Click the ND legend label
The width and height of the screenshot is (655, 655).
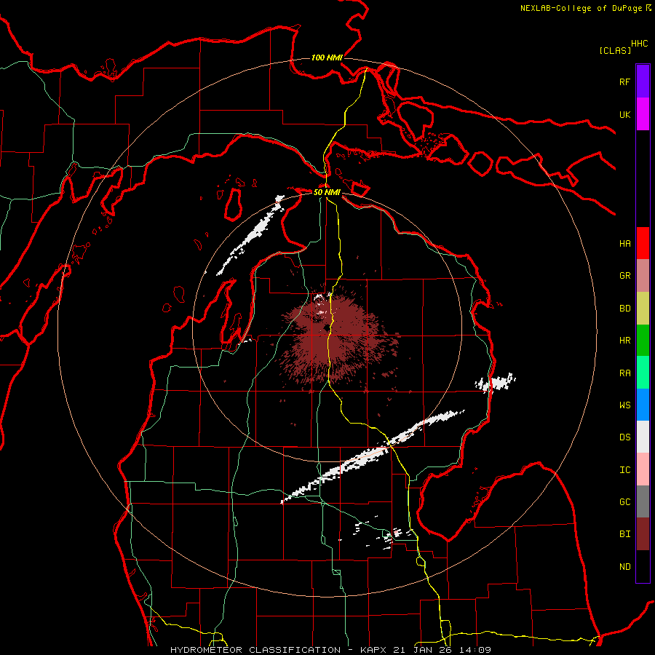pos(624,567)
